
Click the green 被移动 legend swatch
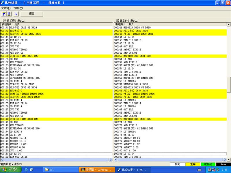[x=208, y=164]
